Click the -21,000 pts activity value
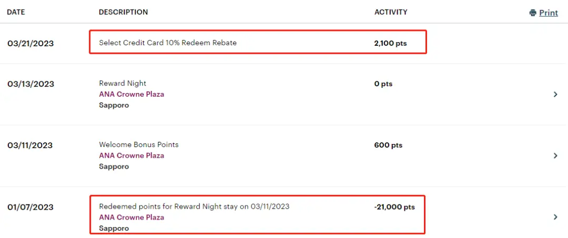The height and width of the screenshot is (238, 568). tap(394, 207)
